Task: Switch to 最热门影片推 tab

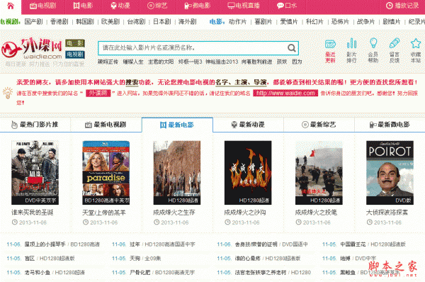Action: point(35,125)
